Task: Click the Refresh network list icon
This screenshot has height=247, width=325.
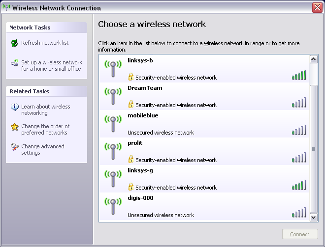Action: coord(15,43)
